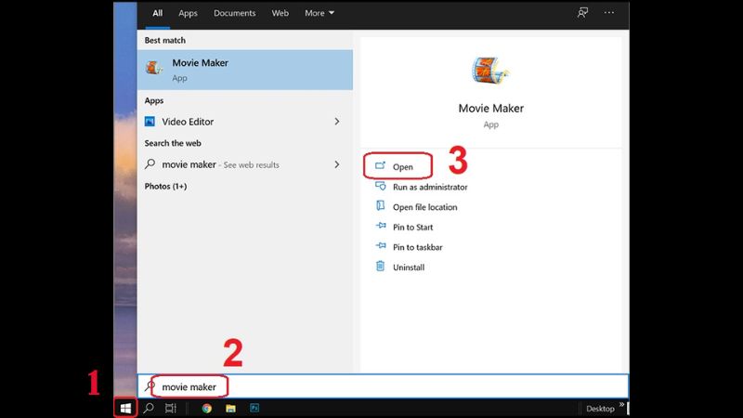Switch to the Web tab
The image size is (743, 418).
pyautogui.click(x=280, y=13)
